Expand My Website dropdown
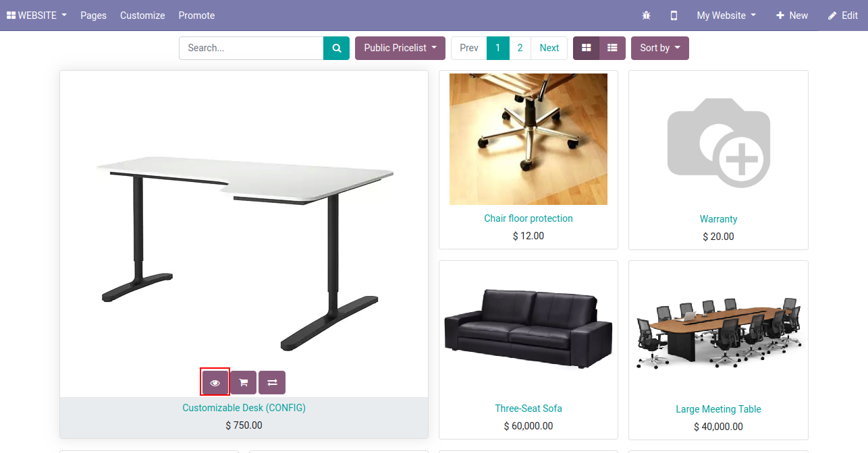 pos(726,16)
